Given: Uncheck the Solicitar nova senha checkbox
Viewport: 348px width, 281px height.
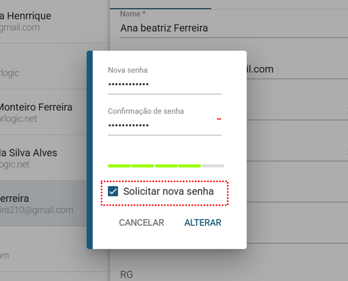Looking at the screenshot, I should (113, 191).
